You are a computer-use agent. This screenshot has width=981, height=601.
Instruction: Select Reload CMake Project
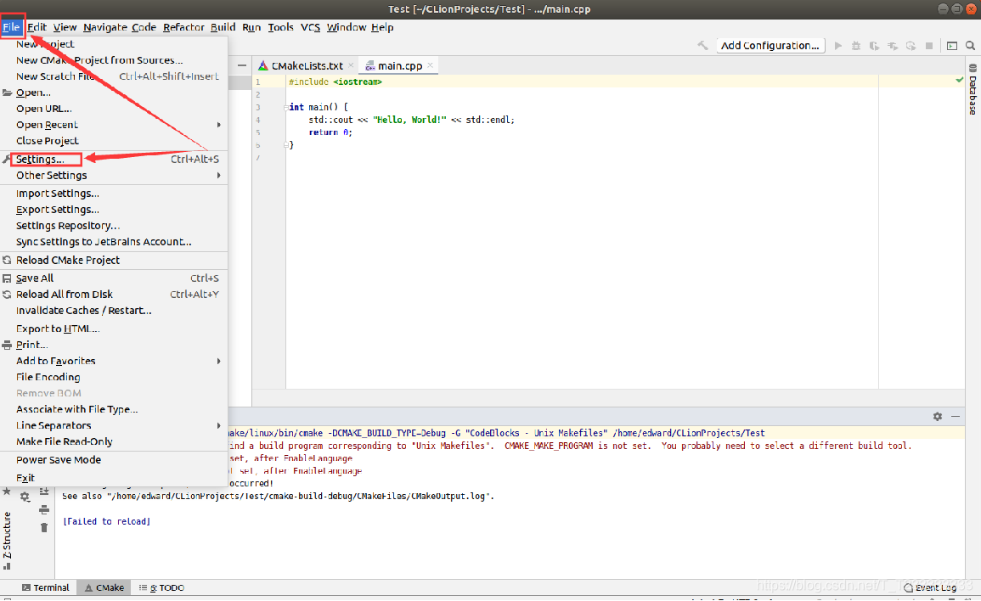click(x=114, y=260)
